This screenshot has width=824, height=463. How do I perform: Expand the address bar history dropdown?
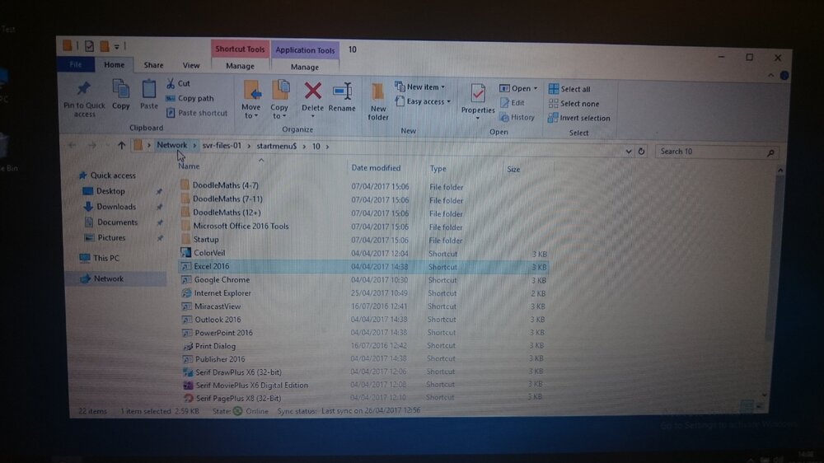[628, 152]
